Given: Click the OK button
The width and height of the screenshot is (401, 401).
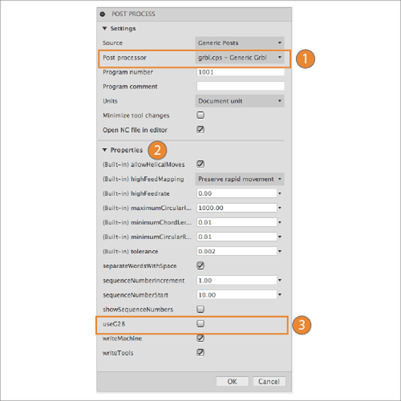Looking at the screenshot, I should [233, 382].
